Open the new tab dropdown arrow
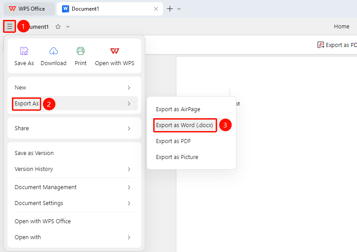 [x=179, y=9]
